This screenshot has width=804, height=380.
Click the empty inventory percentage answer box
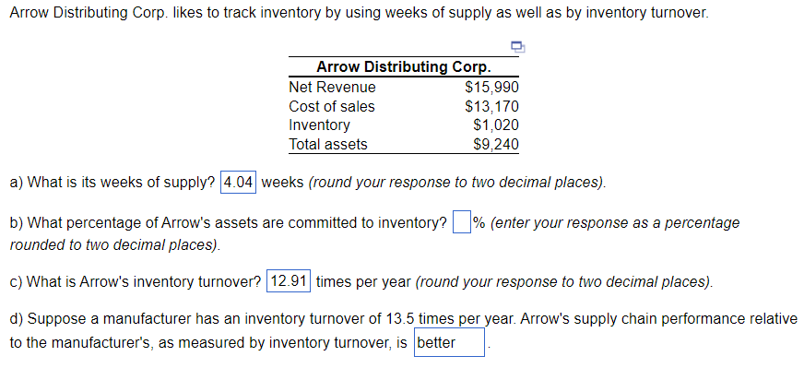460,223
